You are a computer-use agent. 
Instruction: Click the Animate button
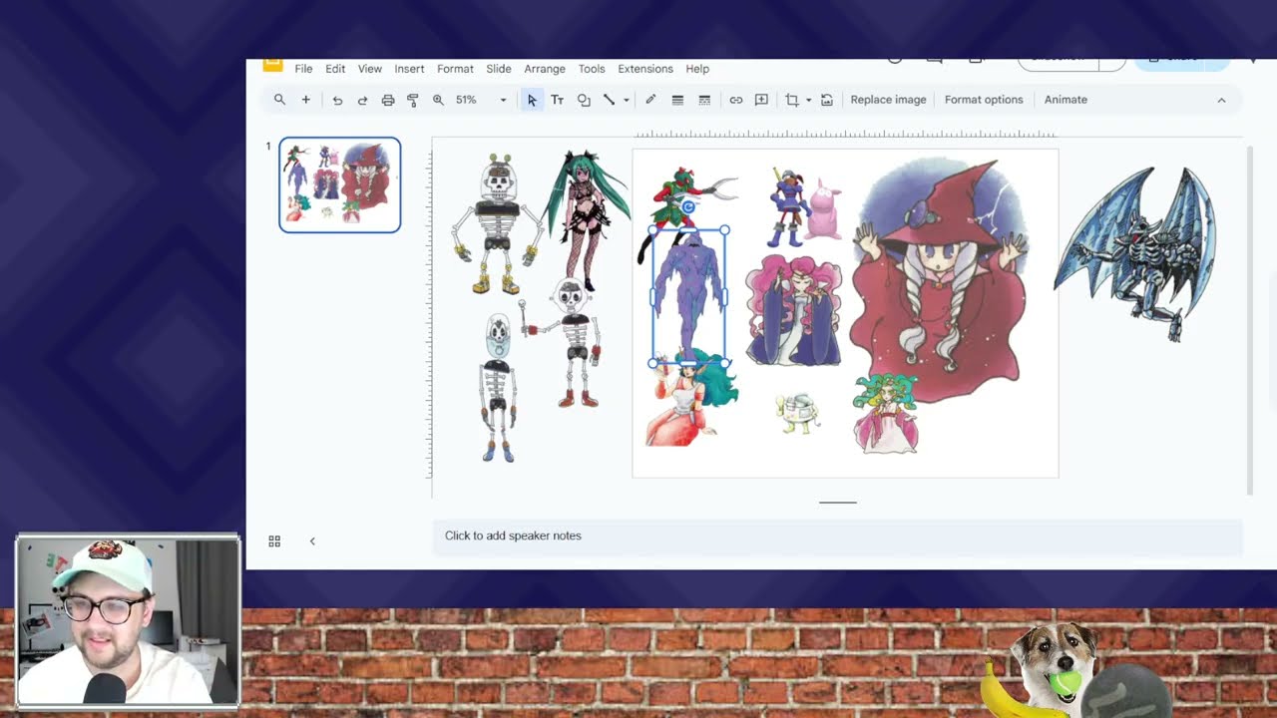(1065, 100)
